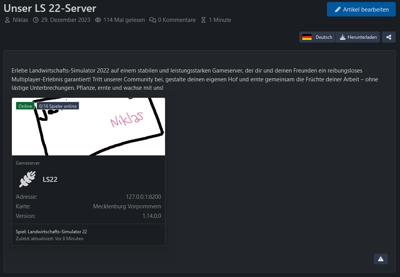
Task: Click the wheat game icon next to LS22
Action: click(27, 180)
